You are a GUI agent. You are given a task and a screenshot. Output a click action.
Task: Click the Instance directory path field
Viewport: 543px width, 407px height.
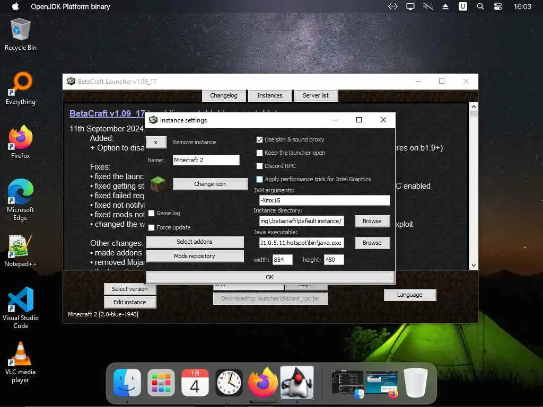302,221
